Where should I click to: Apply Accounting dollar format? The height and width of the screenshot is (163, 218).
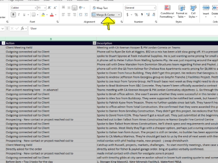coord(128,14)
